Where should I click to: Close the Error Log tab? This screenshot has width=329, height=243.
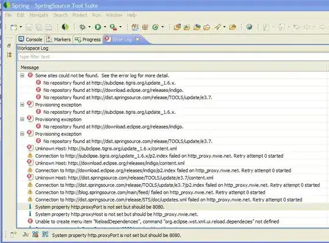pyautogui.click(x=137, y=39)
